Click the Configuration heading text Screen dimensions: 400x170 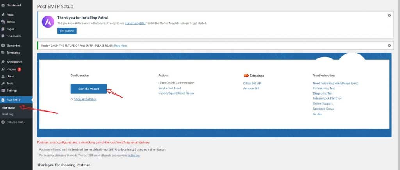click(x=80, y=75)
